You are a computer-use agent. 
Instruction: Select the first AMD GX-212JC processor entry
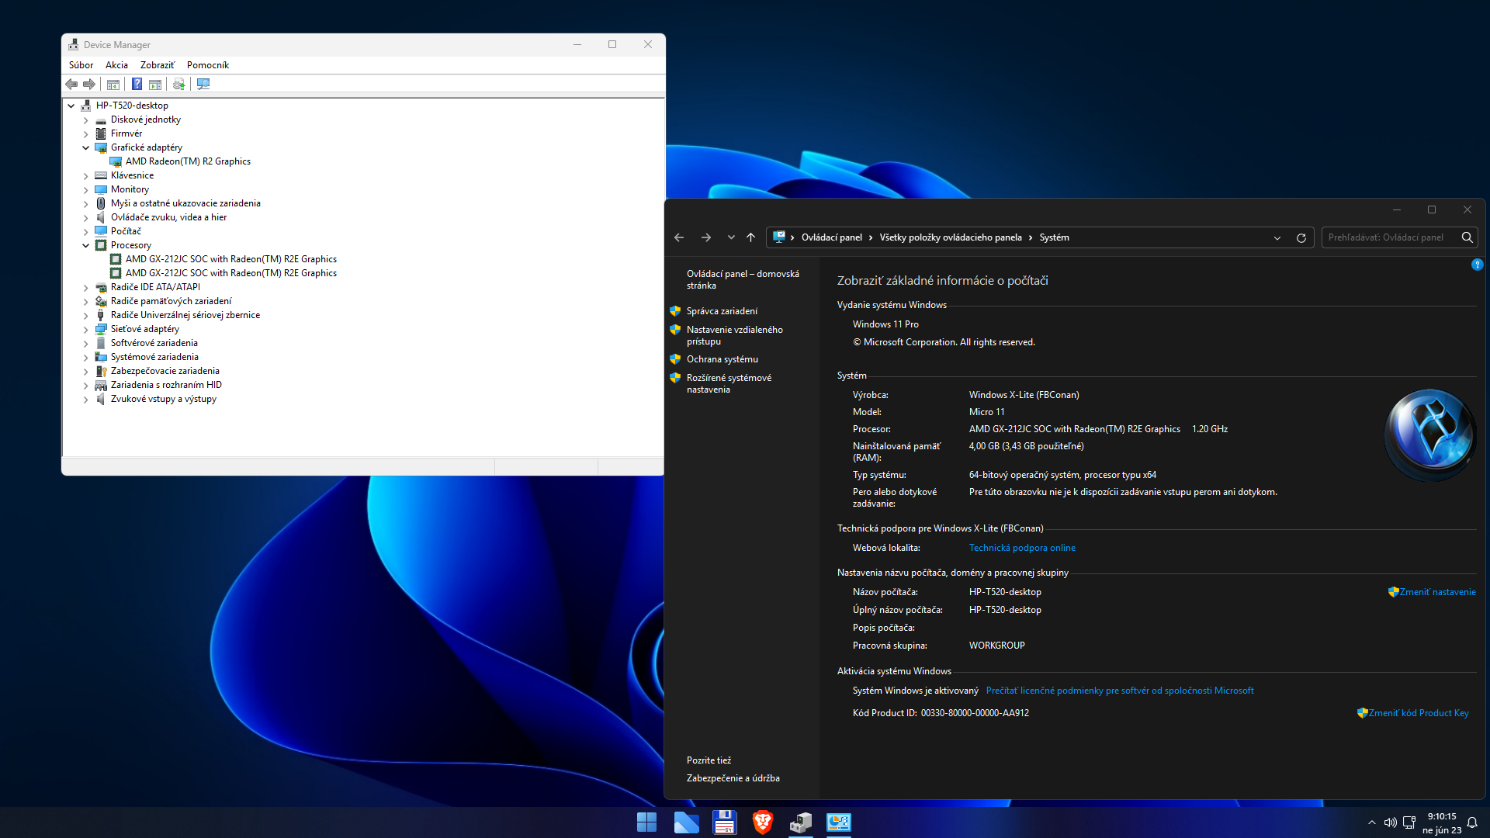(x=230, y=259)
